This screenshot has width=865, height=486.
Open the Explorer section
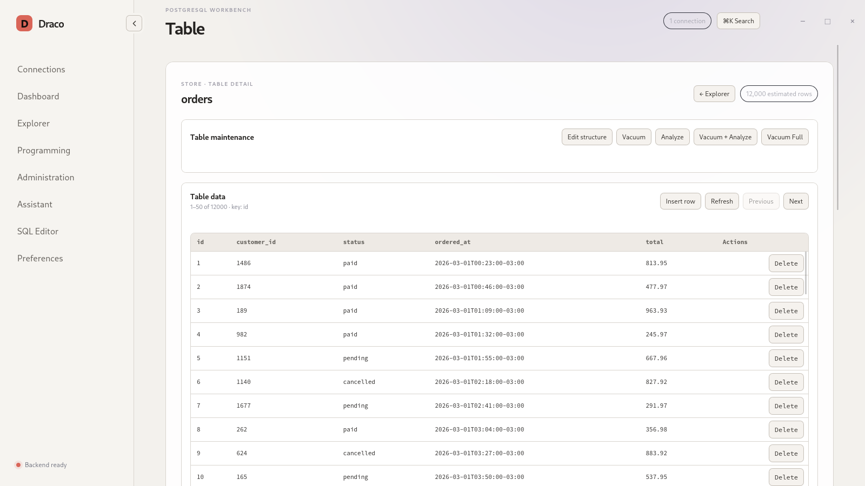(34, 123)
